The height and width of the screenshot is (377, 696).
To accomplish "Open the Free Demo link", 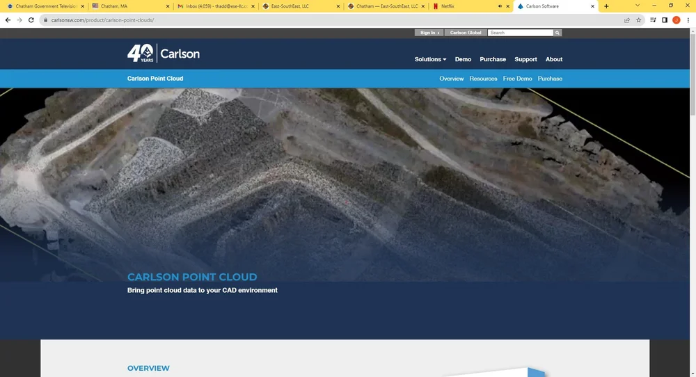I will 518,79.
